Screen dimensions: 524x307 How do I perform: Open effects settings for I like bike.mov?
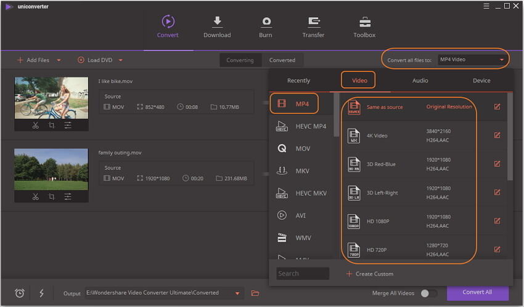pos(68,126)
